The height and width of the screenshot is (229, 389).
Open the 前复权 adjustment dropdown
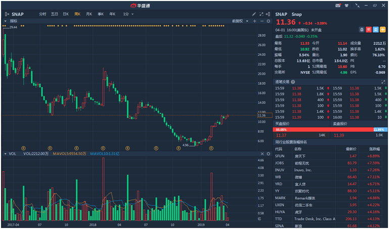coord(240,21)
